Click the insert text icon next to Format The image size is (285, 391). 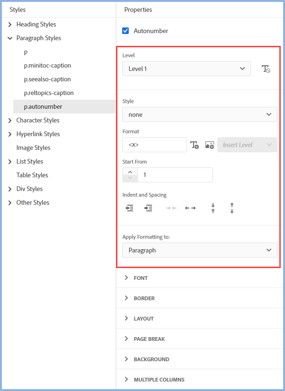pyautogui.click(x=194, y=145)
